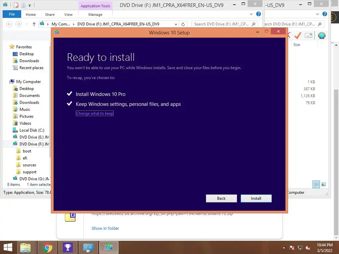Open the trophy app on the taskbar
The width and height of the screenshot is (339, 254).
click(x=68, y=247)
